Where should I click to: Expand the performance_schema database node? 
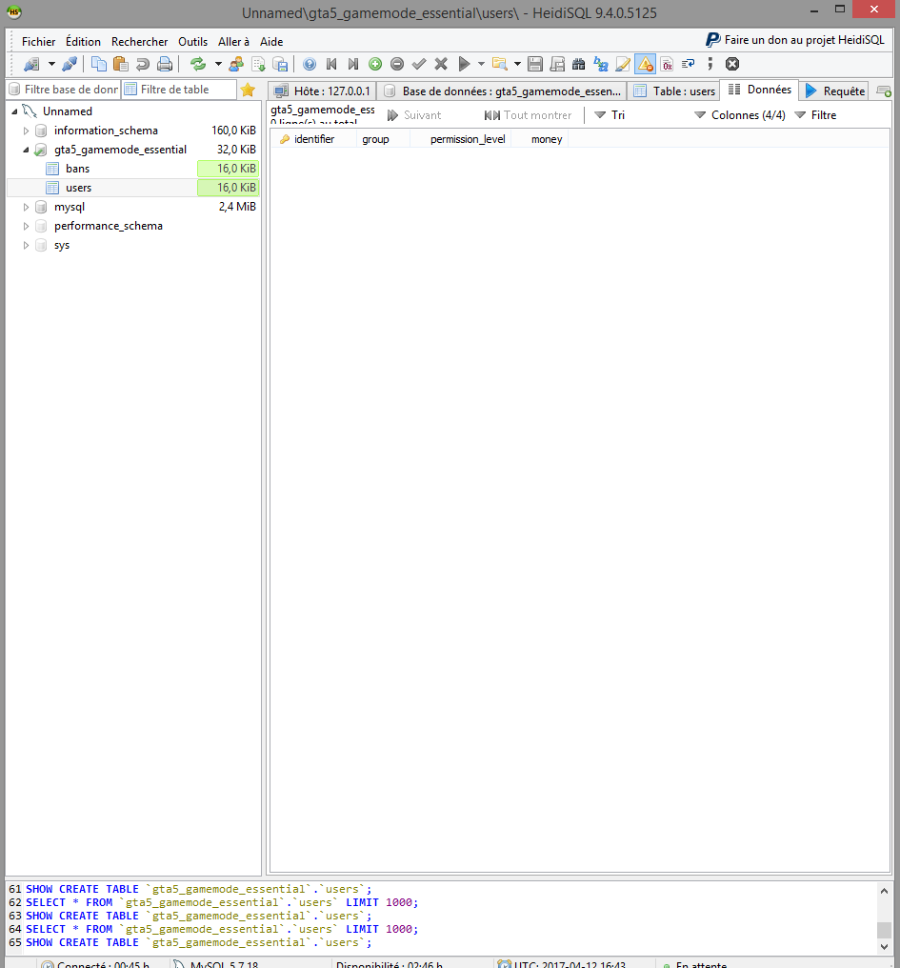[x=26, y=227]
